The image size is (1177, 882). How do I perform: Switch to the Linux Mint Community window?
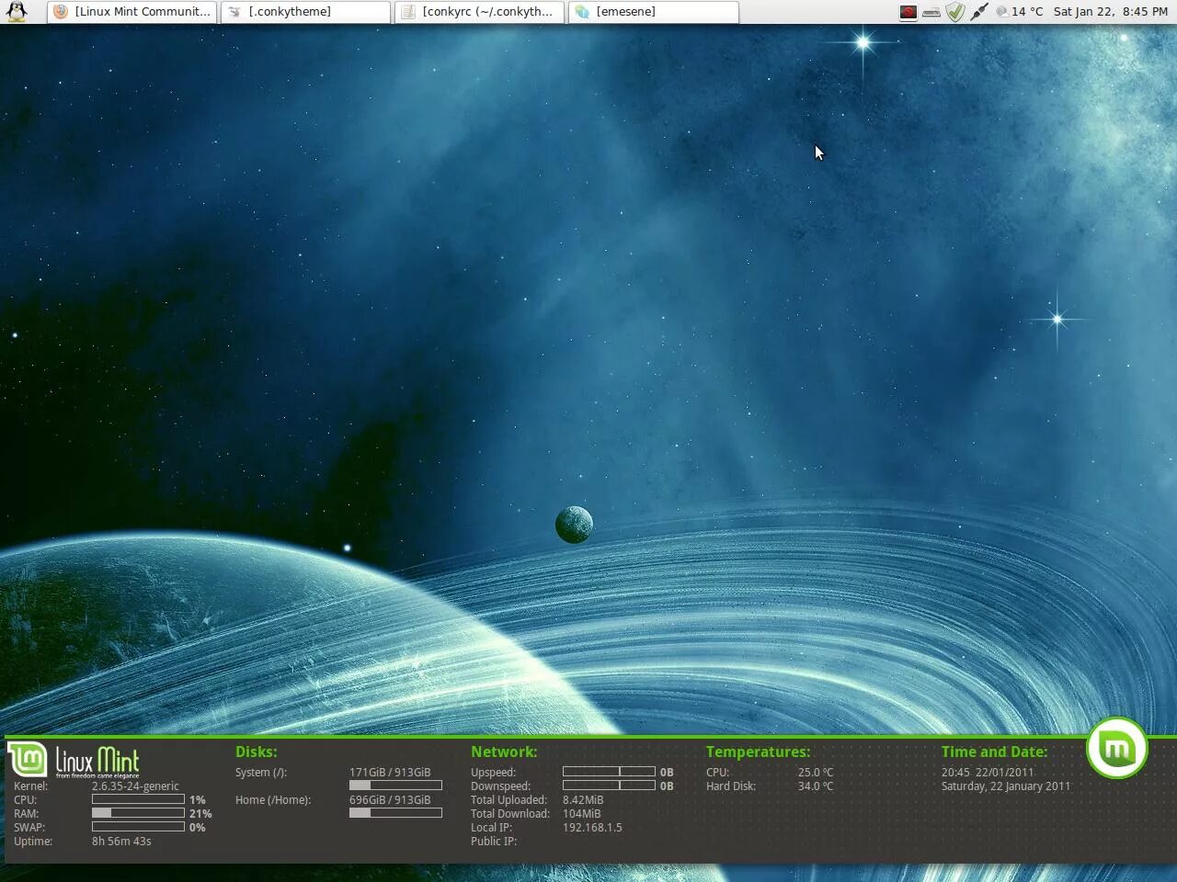tap(132, 12)
